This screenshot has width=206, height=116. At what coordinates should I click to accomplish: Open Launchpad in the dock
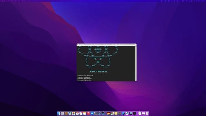[62, 113]
